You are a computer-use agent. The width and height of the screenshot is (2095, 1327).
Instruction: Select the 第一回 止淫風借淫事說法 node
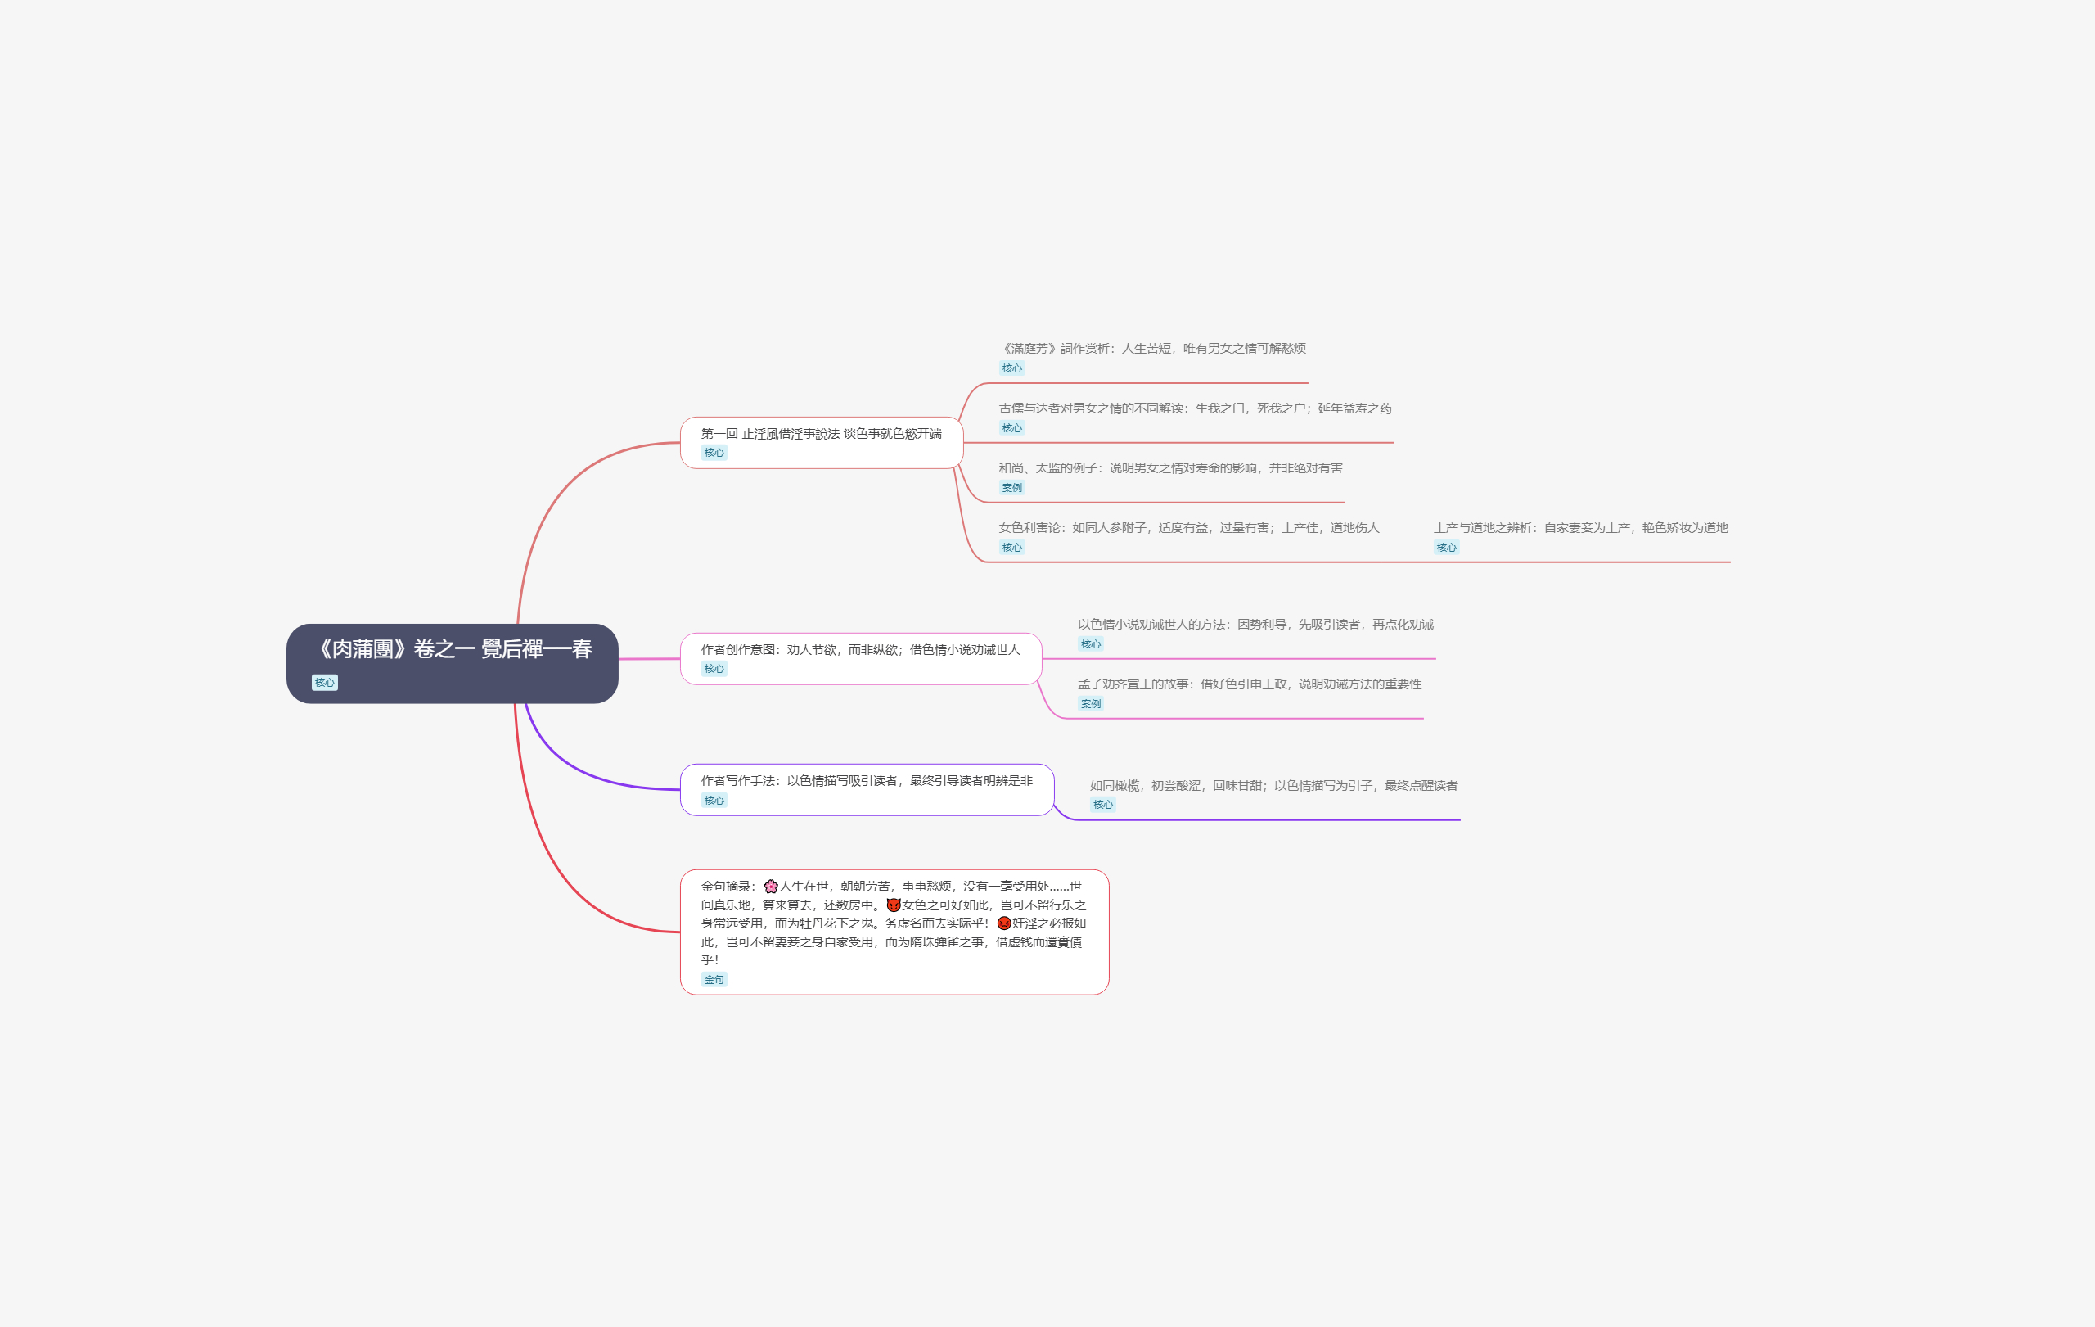pos(821,433)
